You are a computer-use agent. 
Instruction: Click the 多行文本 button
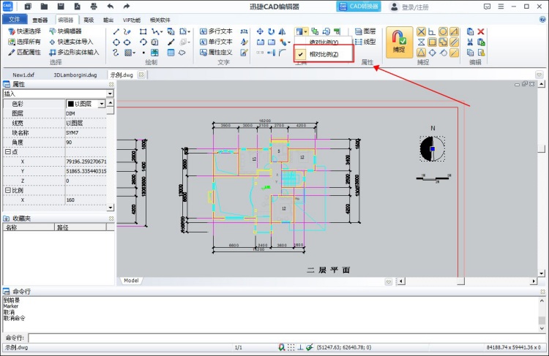pos(217,31)
